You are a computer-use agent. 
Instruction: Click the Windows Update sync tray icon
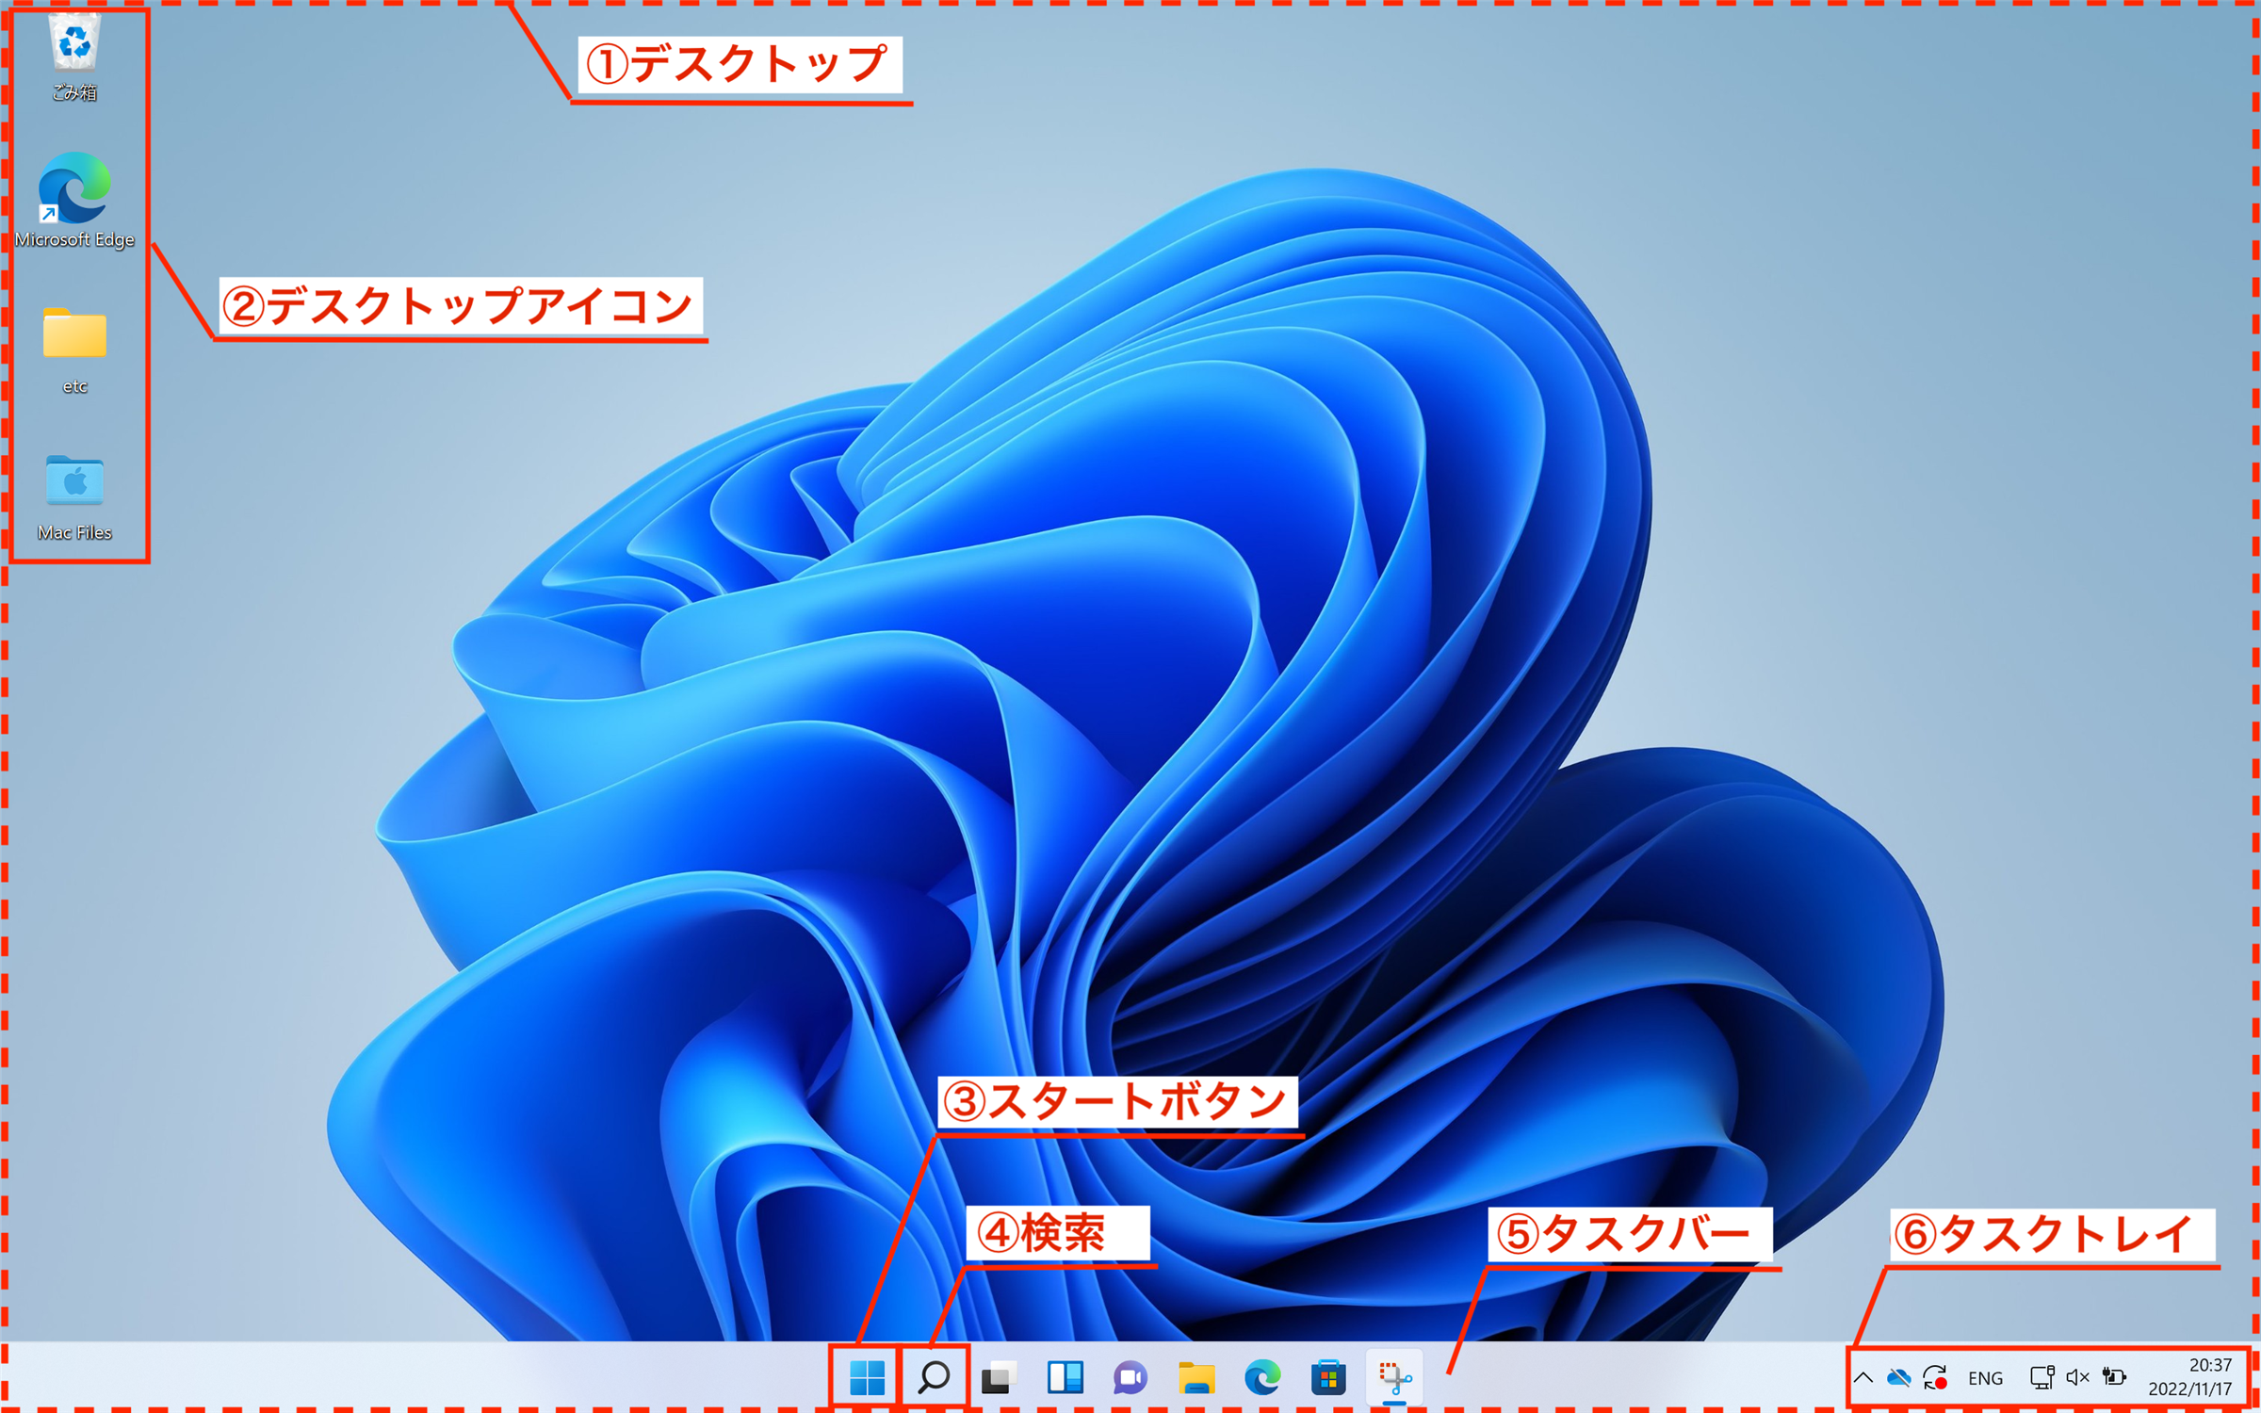pos(1935,1378)
